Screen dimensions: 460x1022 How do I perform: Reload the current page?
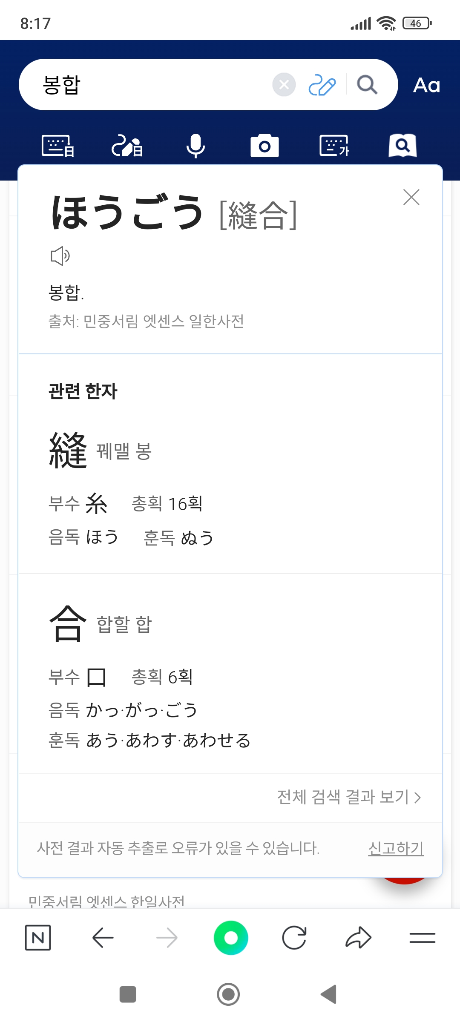coord(294,938)
